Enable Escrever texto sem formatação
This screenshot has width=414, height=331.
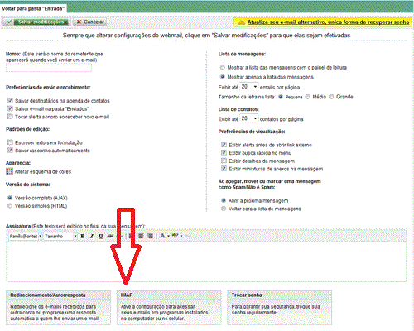click(x=10, y=142)
